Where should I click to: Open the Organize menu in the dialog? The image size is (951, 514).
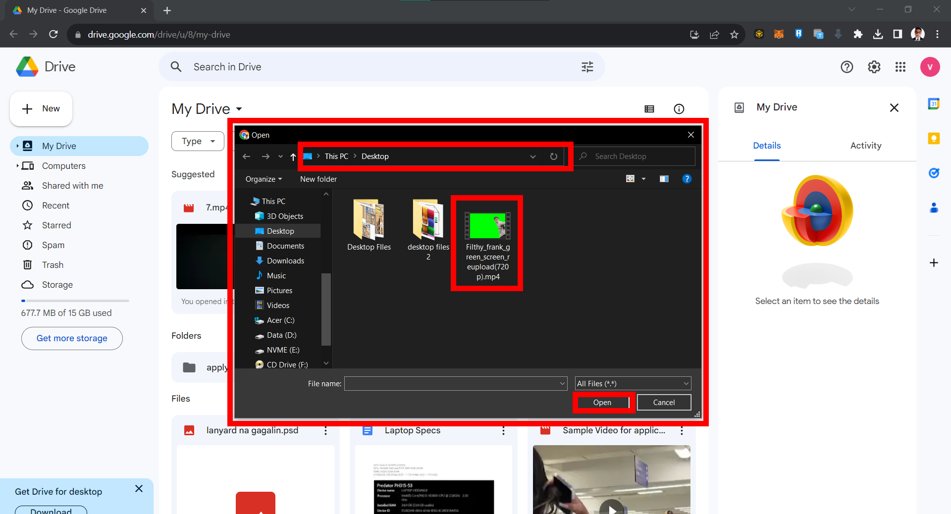pos(263,179)
